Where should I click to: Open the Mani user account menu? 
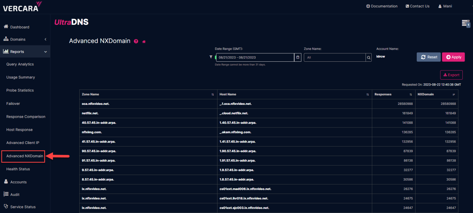(445, 6)
